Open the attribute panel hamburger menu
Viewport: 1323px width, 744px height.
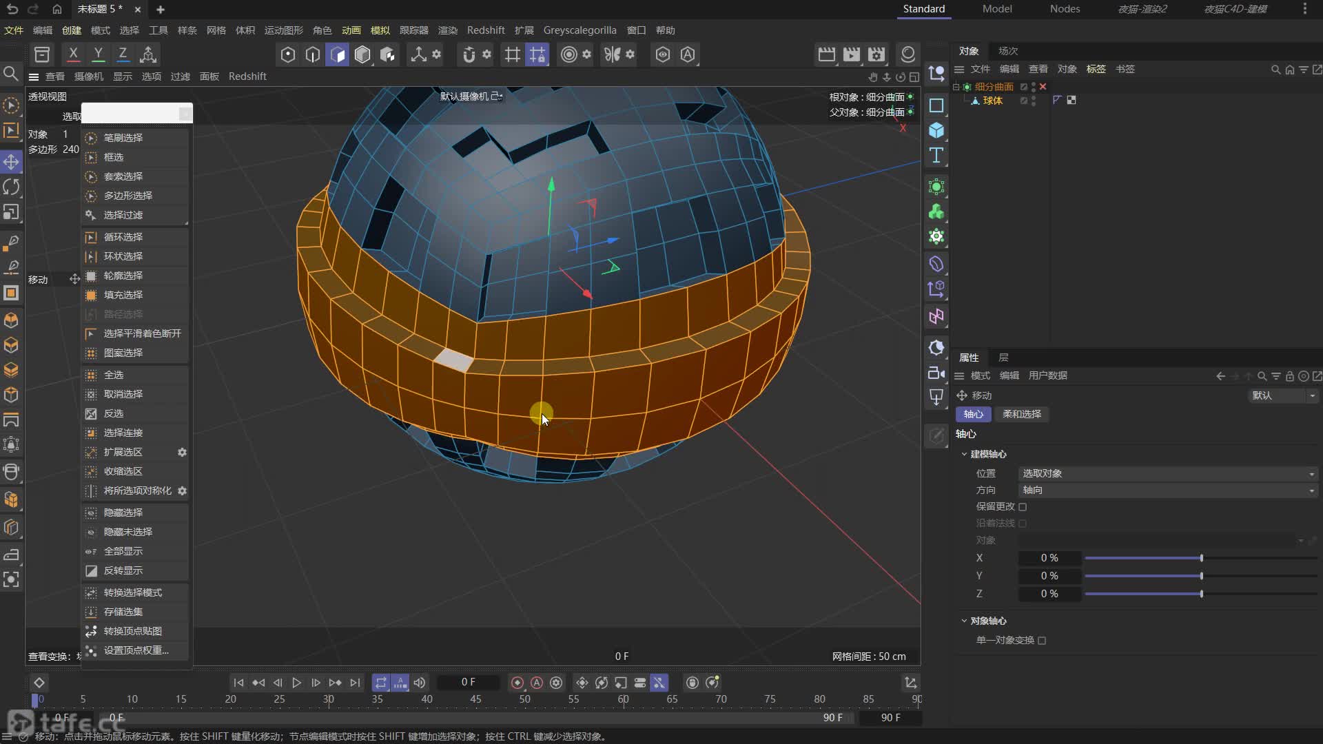coord(958,376)
